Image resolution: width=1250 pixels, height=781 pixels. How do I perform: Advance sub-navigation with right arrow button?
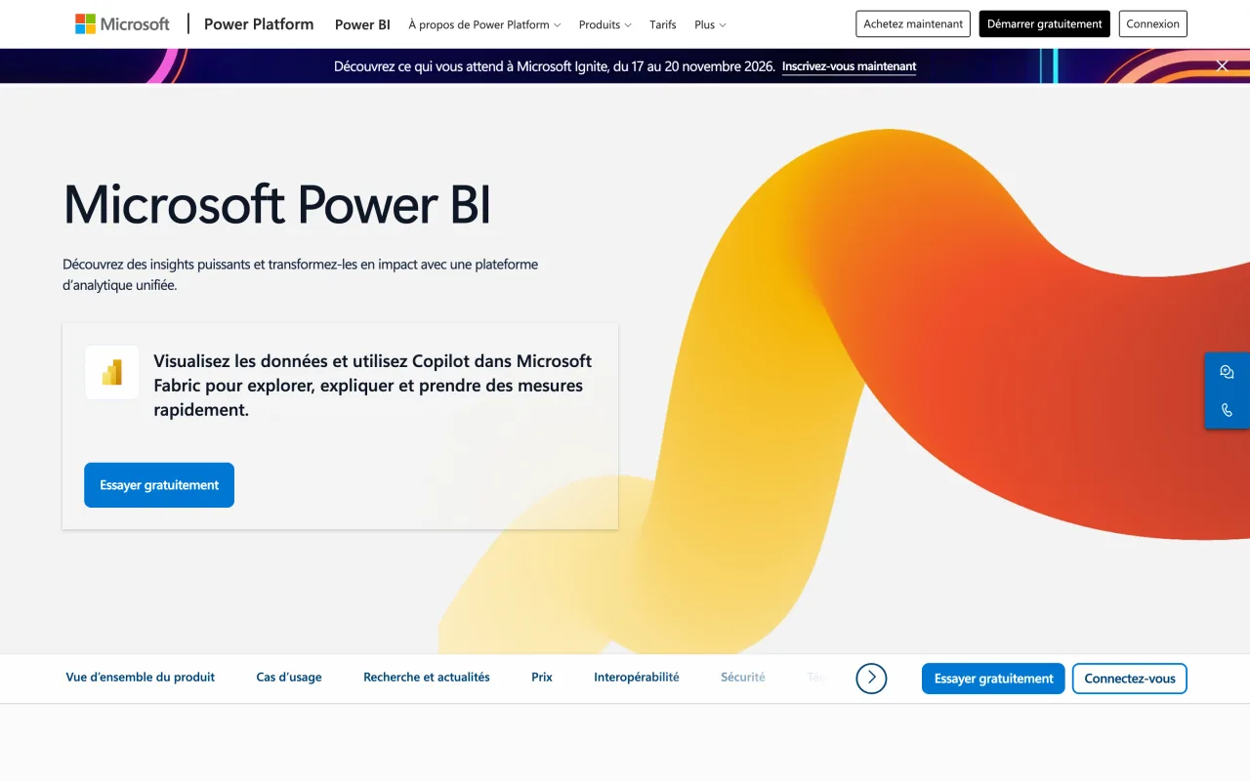point(871,678)
